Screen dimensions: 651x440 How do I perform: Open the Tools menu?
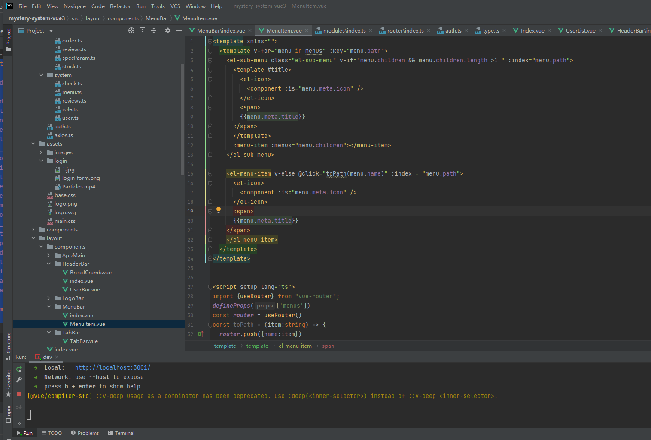pyautogui.click(x=158, y=6)
